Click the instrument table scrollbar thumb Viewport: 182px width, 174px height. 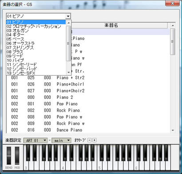pyautogui.click(x=173, y=42)
